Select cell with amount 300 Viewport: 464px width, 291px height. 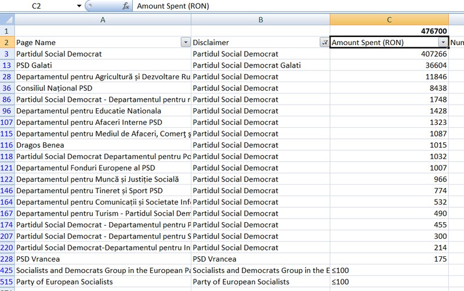tap(389, 237)
